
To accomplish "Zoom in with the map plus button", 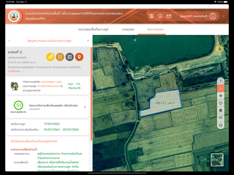I will coord(220,81).
